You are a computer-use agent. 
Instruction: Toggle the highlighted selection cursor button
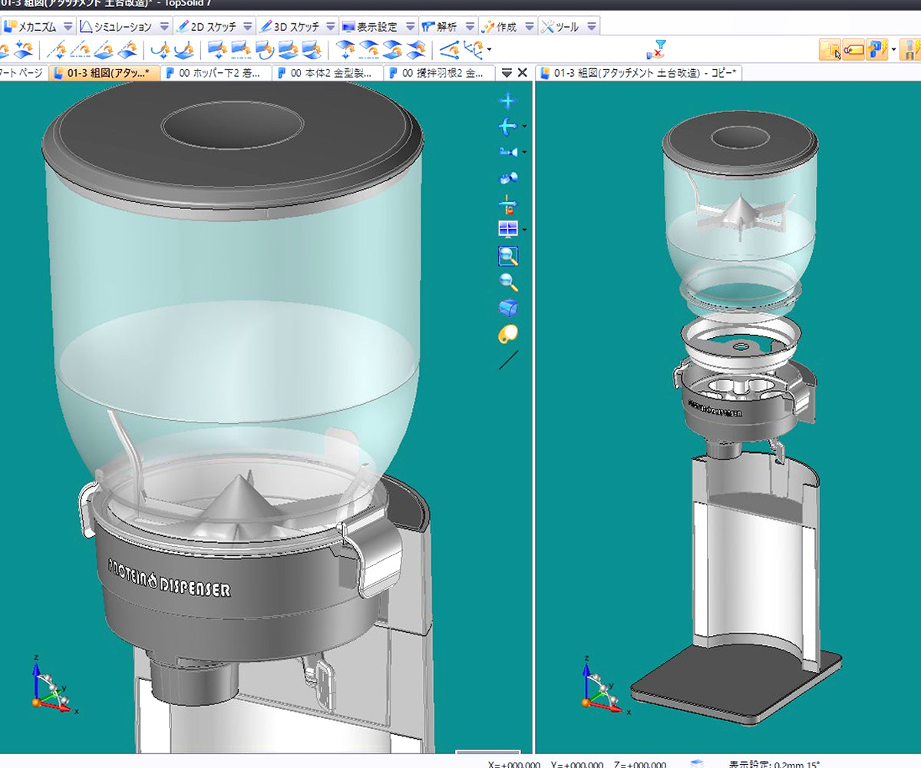click(830, 51)
